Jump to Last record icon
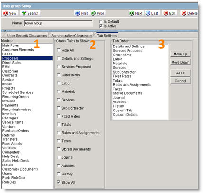Image resolution: width=203 pixels, height=193 pixels. (x=148, y=13)
